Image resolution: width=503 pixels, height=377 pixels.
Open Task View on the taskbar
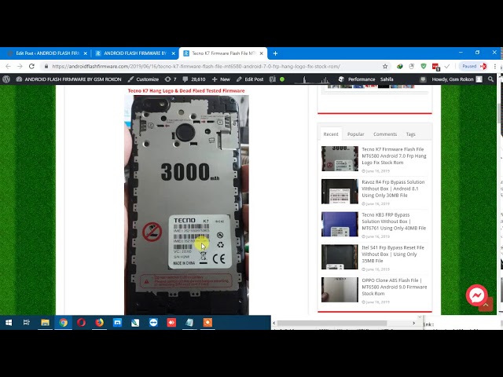tap(27, 323)
